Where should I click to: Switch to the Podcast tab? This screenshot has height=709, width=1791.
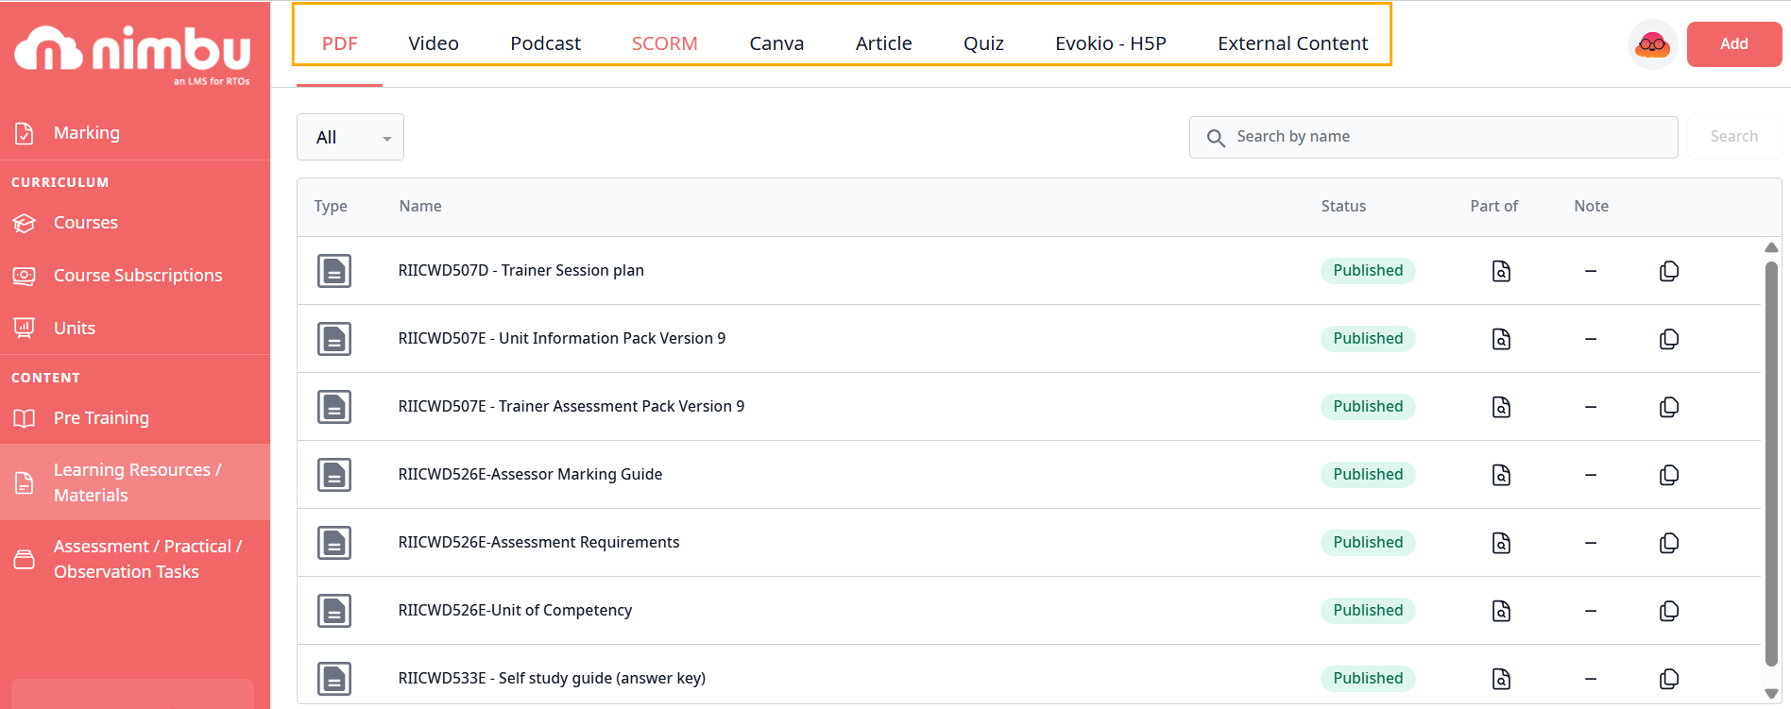click(x=545, y=43)
